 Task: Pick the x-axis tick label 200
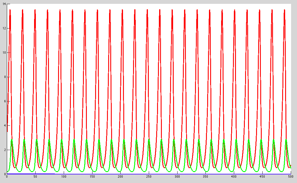click(x=120, y=177)
